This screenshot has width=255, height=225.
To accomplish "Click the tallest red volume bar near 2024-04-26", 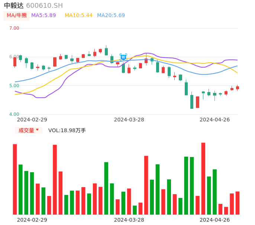I will point(203,178).
